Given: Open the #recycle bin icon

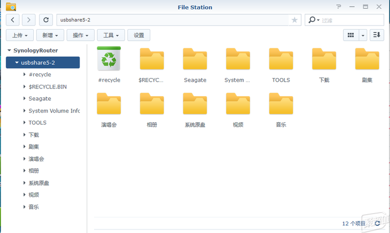Looking at the screenshot, I should [x=109, y=59].
